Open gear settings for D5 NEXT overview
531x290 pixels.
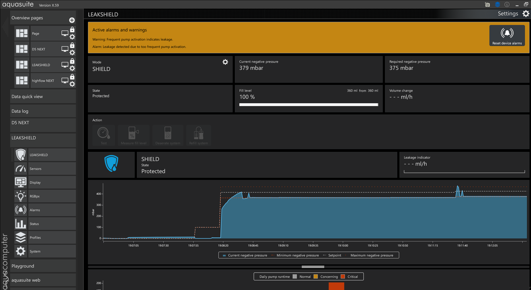pos(72,52)
